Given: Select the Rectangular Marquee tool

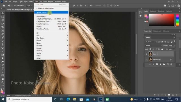Looking at the screenshot, I should [3, 17].
